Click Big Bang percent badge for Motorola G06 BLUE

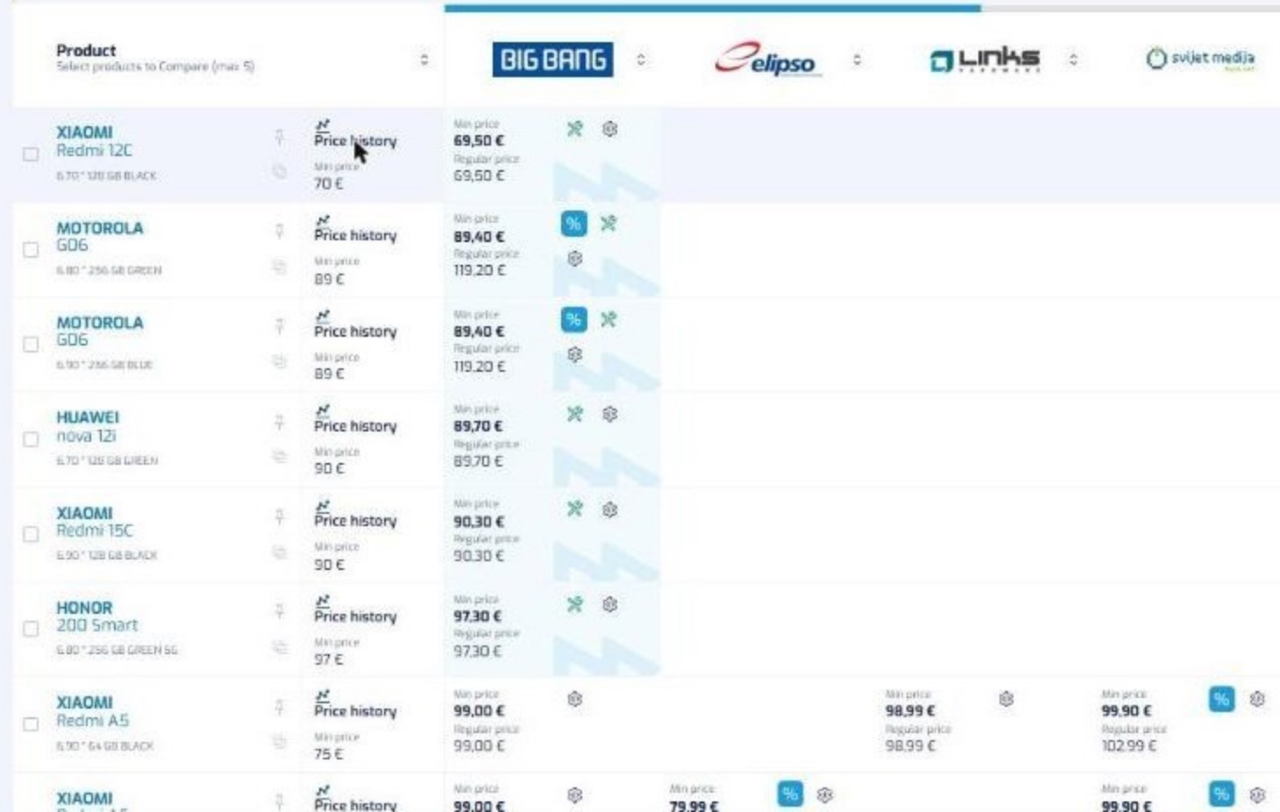573,319
